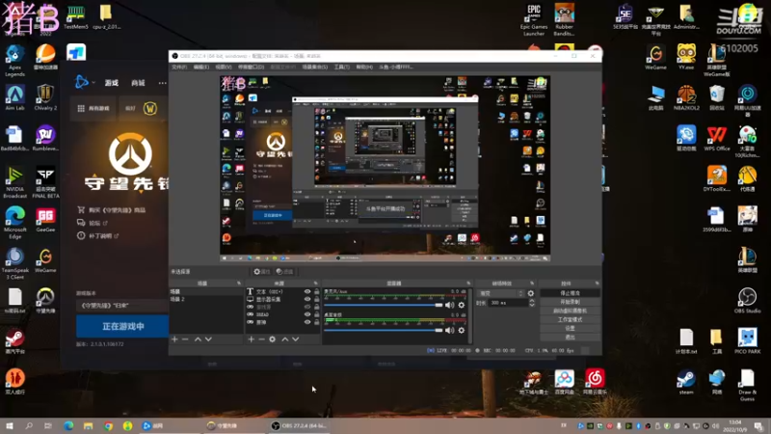Open the Scene Collection menu in OBS

[315, 67]
